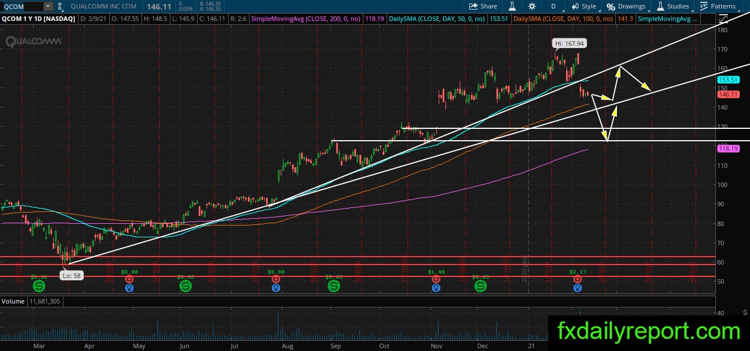This screenshot has width=750, height=351.
Task: Click the blue lightbulb icon under $1.45
Action: click(435, 288)
